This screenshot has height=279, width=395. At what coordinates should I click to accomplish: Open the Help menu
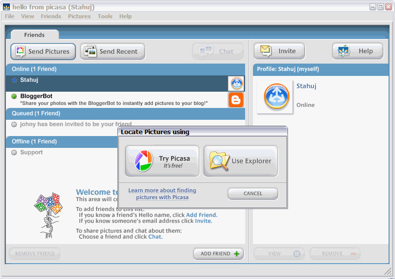point(125,16)
